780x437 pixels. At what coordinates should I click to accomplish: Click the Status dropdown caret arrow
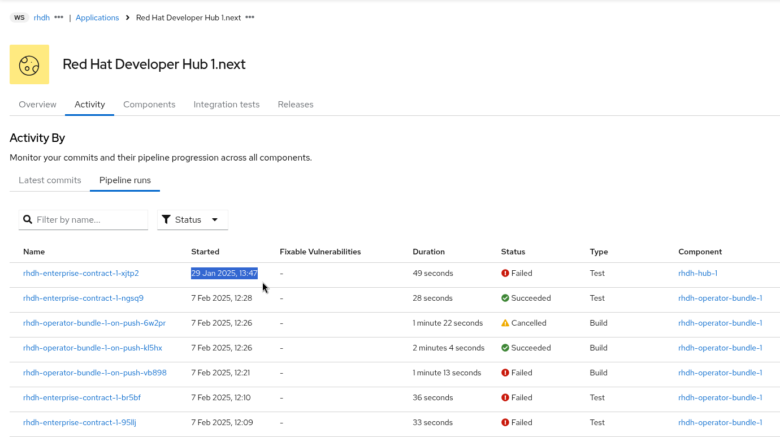tap(215, 219)
